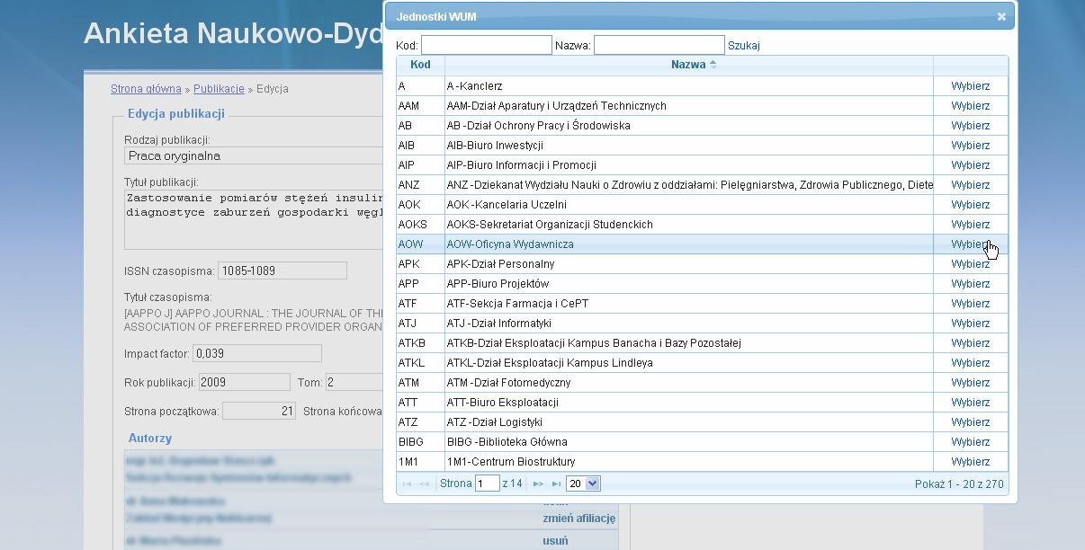Choose Wybierz for AIP-Biuro Informacji i Promocji
Screen dimensions: 1085x550
tap(971, 165)
